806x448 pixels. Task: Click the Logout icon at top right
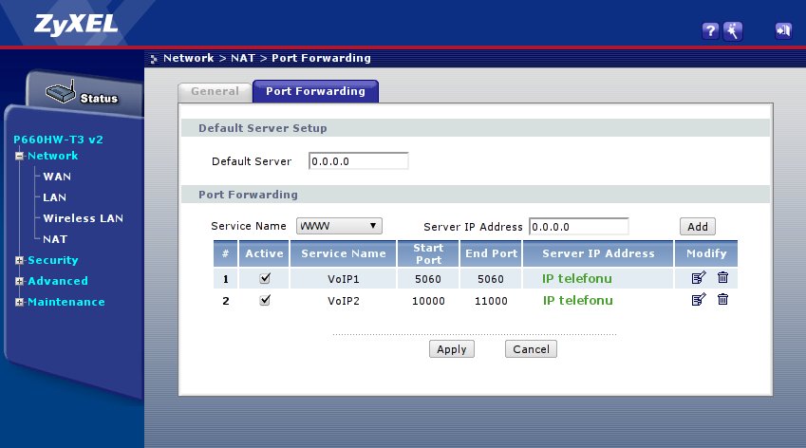[783, 31]
